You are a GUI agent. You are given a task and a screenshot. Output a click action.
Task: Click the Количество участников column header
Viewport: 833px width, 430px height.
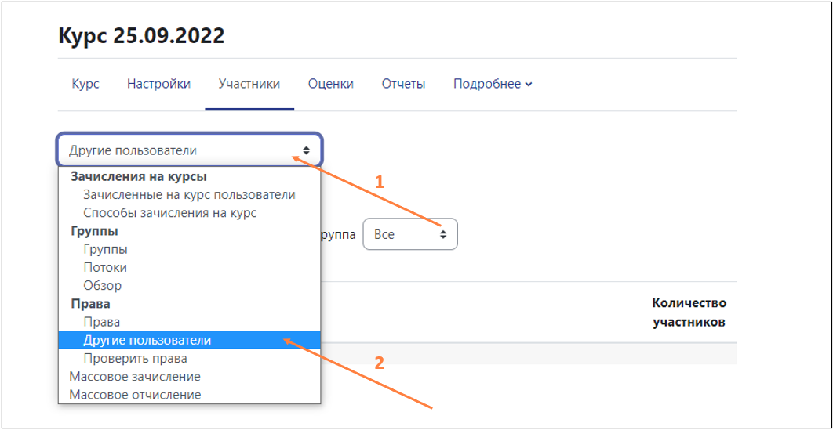[x=689, y=313]
